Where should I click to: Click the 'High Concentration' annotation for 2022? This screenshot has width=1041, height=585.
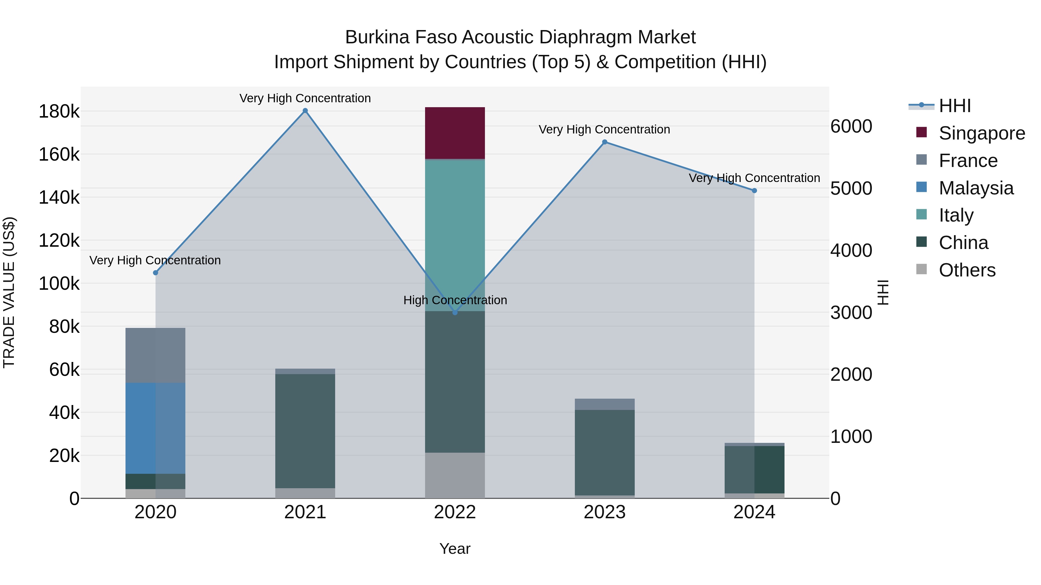click(x=455, y=300)
